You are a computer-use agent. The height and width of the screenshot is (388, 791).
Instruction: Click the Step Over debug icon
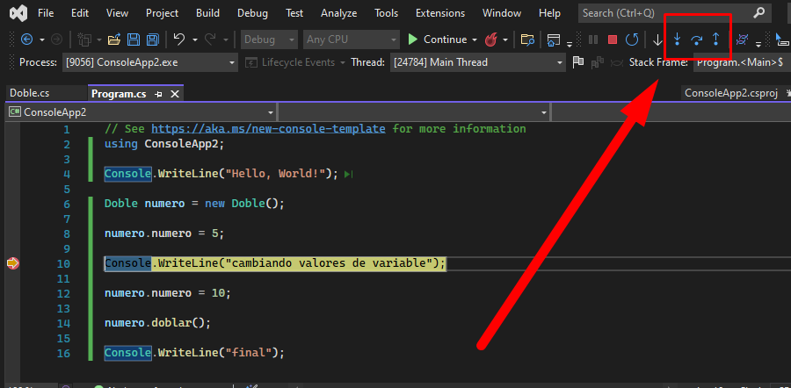click(697, 40)
